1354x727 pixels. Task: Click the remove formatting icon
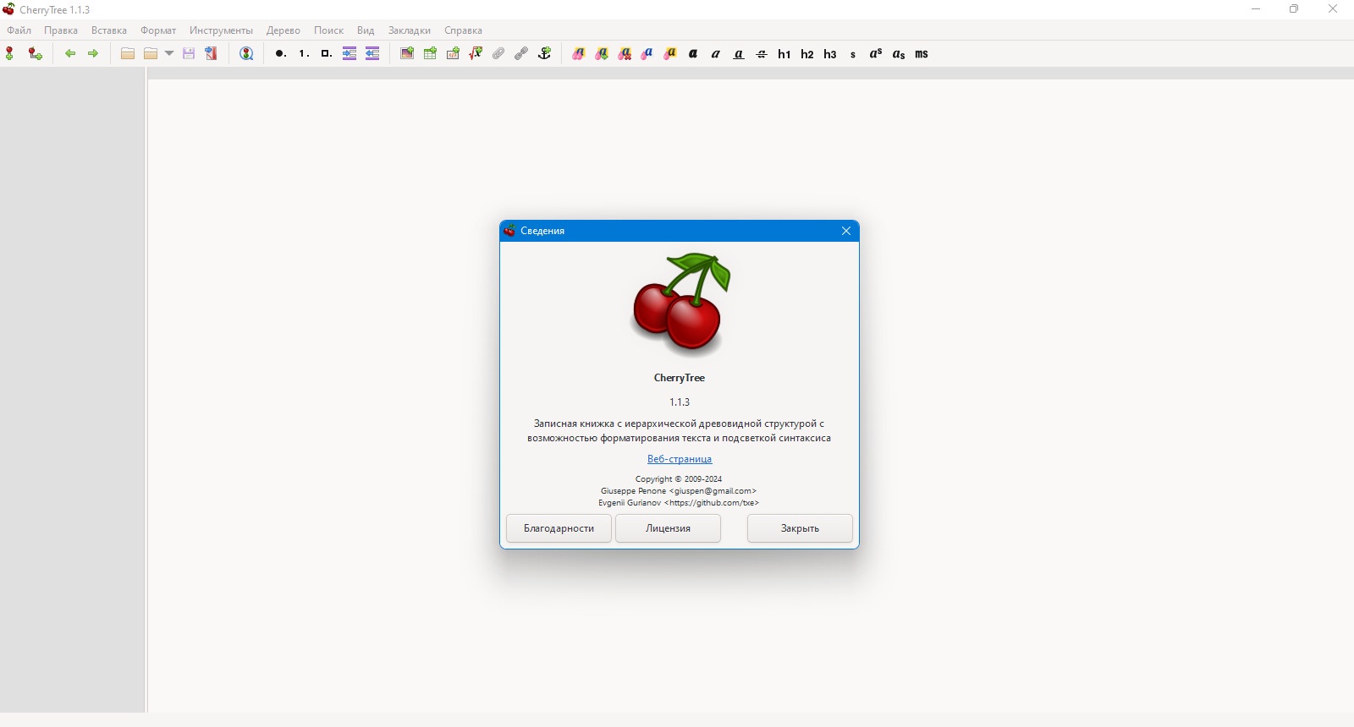pyautogui.click(x=625, y=53)
